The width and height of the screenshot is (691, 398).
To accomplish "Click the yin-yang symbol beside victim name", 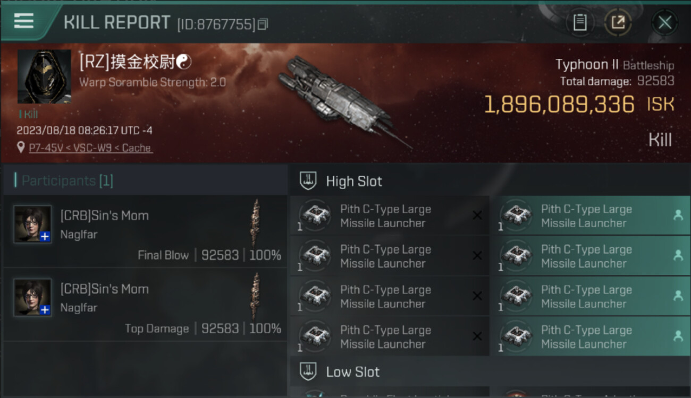I will tap(183, 62).
